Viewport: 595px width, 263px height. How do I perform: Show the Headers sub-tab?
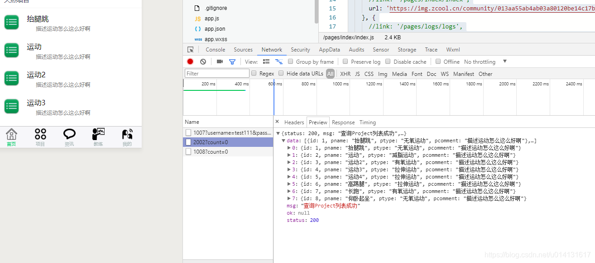point(294,122)
